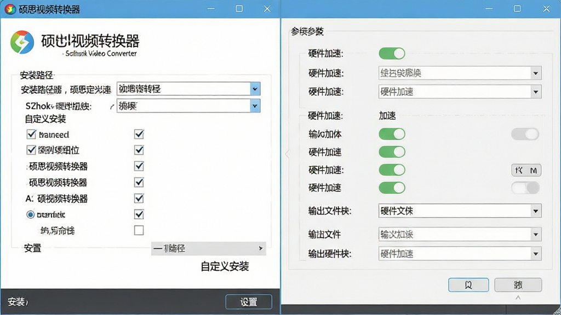This screenshot has height=315, width=561.
Task: Open the dropdown directly under the top green toggle
Action: coord(460,73)
